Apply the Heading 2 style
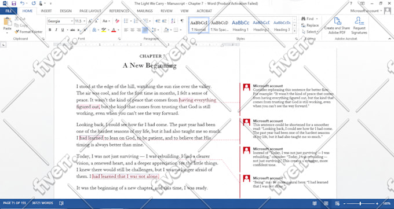The image size is (394, 209). click(x=261, y=25)
